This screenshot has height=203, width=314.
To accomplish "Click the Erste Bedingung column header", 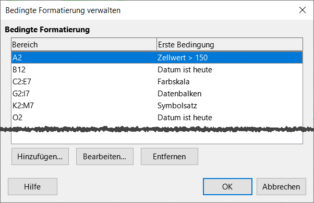I will [230, 44].
